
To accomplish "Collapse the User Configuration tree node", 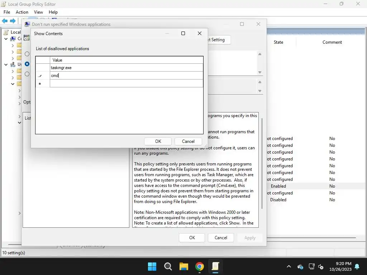I will (6, 64).
